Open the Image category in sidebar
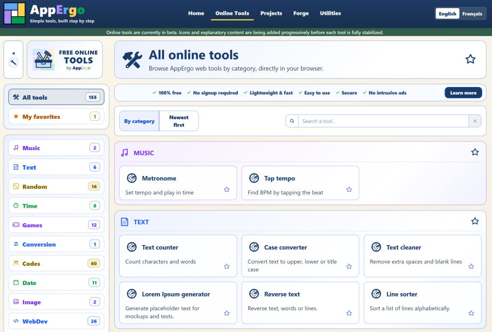The width and height of the screenshot is (492, 332). pos(56,302)
